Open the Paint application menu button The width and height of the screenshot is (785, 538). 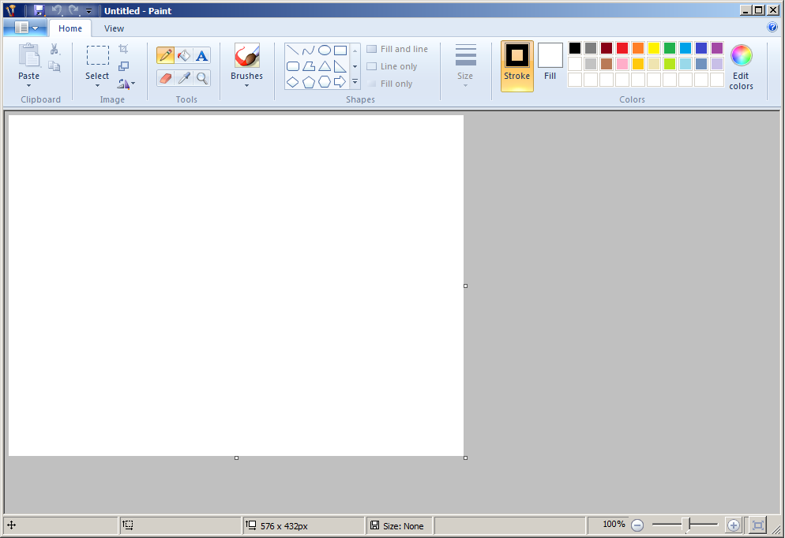24,28
